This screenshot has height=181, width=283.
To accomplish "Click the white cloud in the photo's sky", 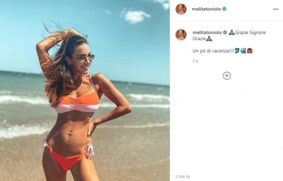I will [135, 16].
